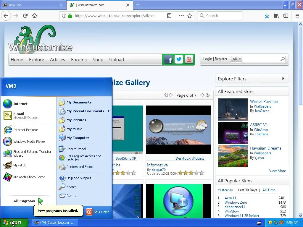The width and height of the screenshot is (303, 227).
Task: Select Last 30 Days popular filter
Action: pos(248,190)
